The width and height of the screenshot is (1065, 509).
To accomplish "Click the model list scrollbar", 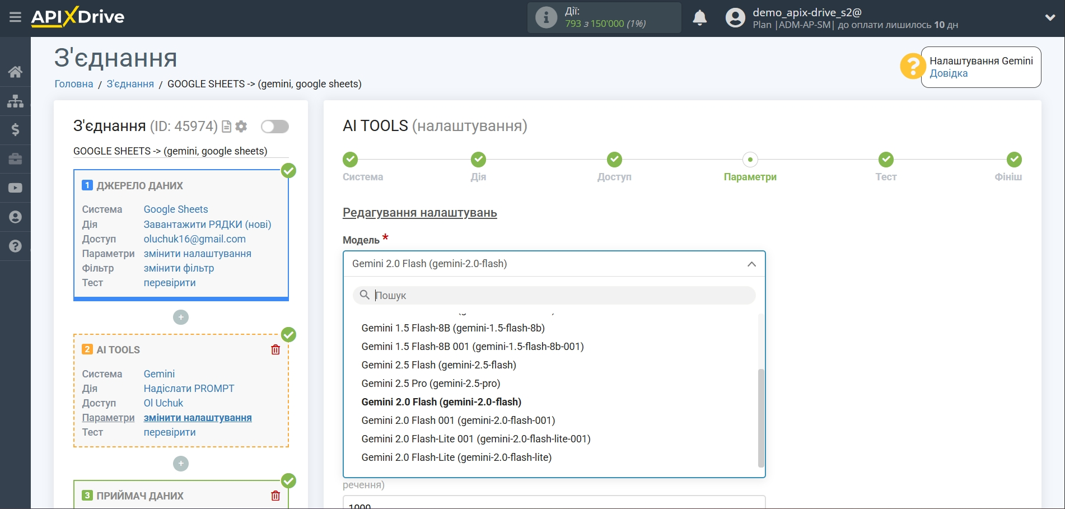I will 760,418.
